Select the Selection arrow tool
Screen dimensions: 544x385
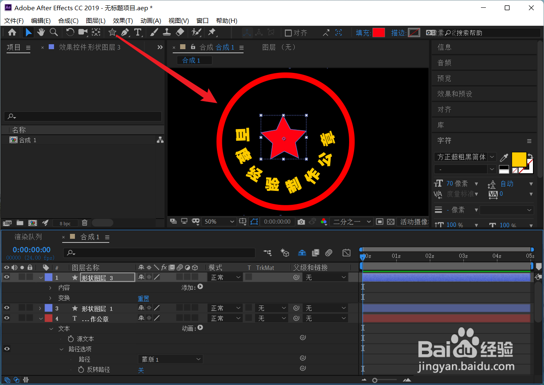[x=29, y=32]
